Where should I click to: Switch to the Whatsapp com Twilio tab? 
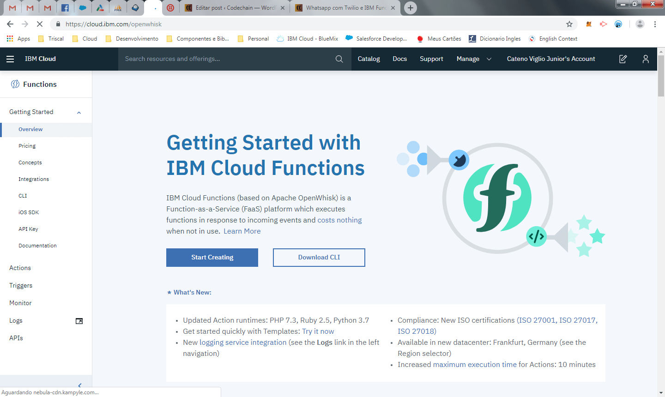[x=345, y=8]
